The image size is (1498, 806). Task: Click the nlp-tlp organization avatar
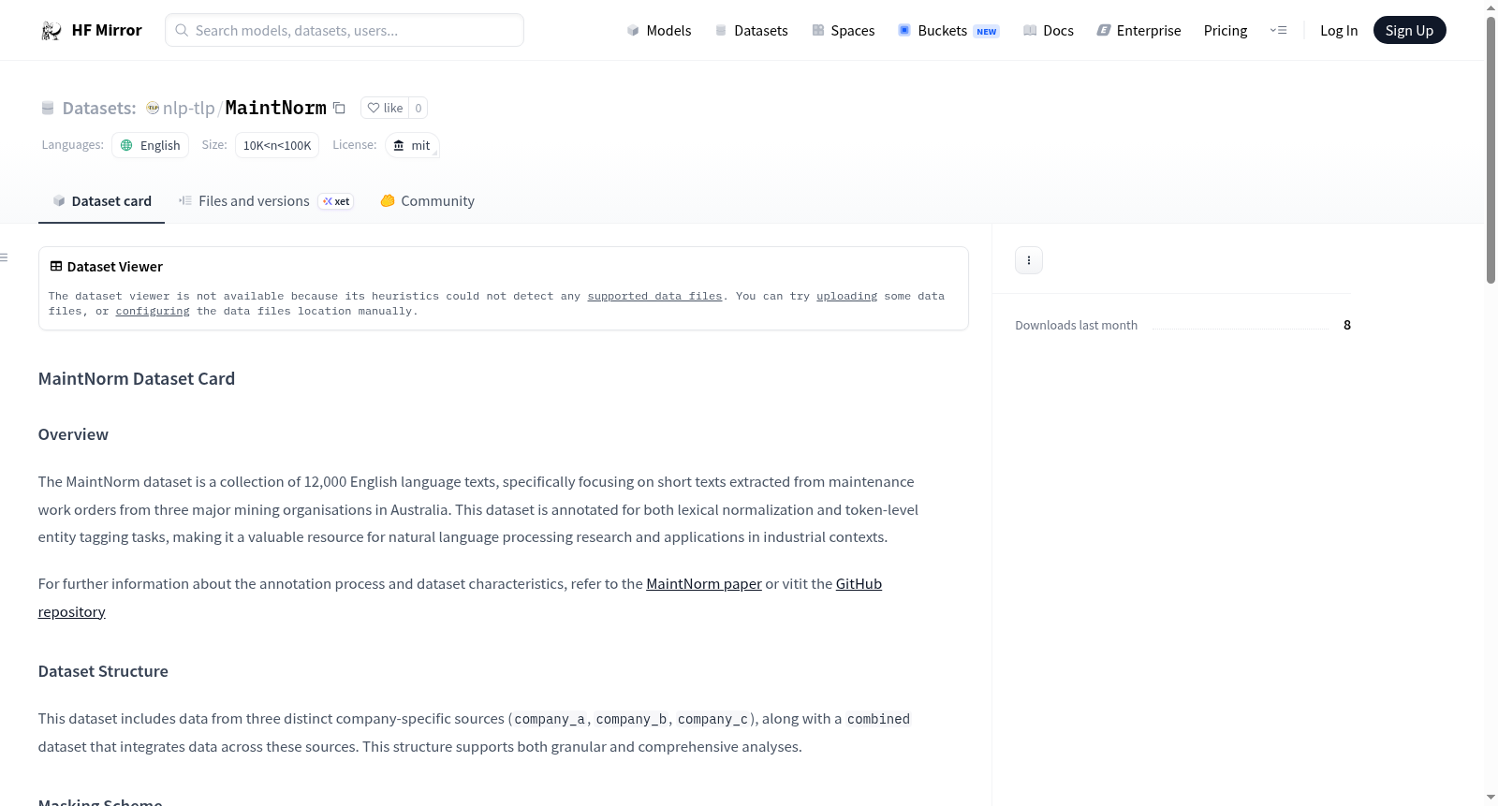[x=153, y=108]
